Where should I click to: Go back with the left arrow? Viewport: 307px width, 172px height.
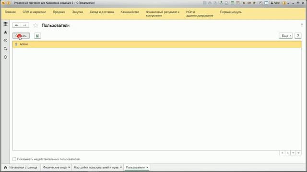click(x=17, y=25)
